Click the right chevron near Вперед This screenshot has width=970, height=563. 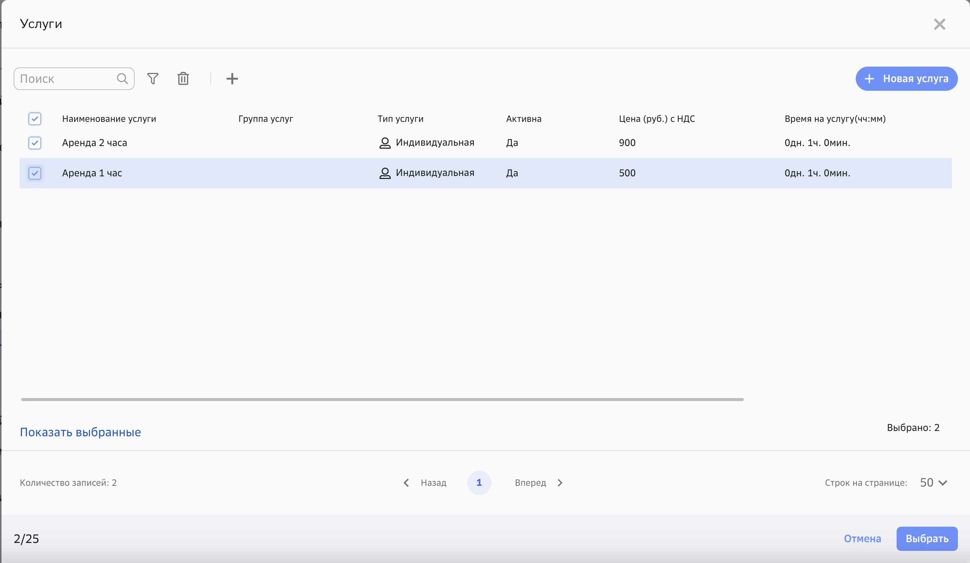pos(560,482)
